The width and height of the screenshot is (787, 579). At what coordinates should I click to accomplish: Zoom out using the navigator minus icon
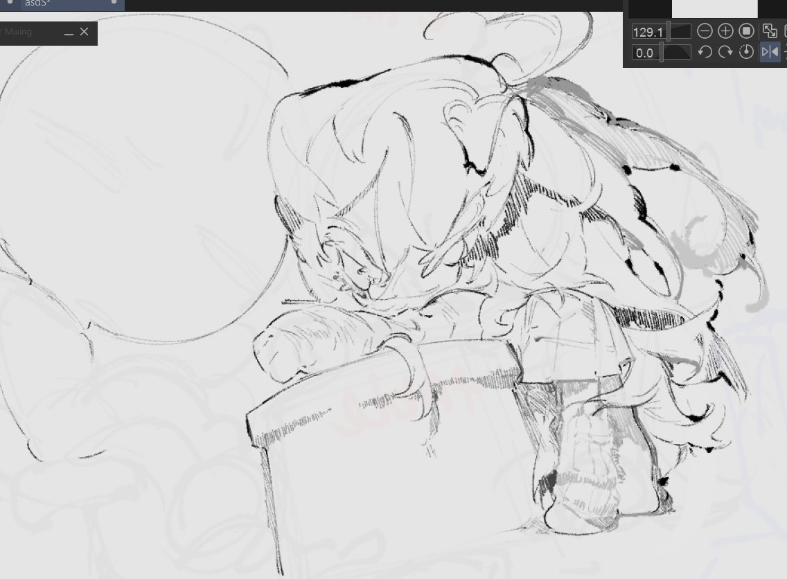(x=705, y=31)
